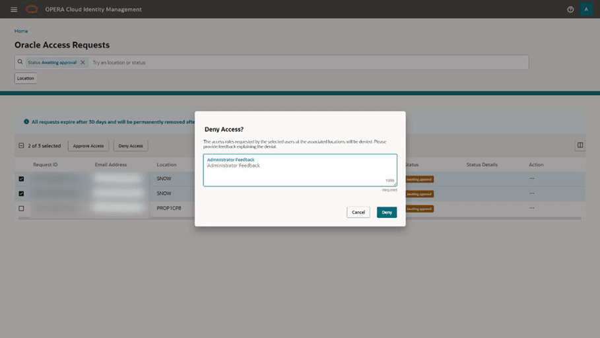The height and width of the screenshot is (338, 600).
Task: Open the hamburger navigation menu
Action: click(x=14, y=9)
